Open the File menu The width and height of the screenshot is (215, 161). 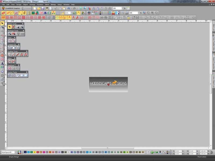[3, 5]
